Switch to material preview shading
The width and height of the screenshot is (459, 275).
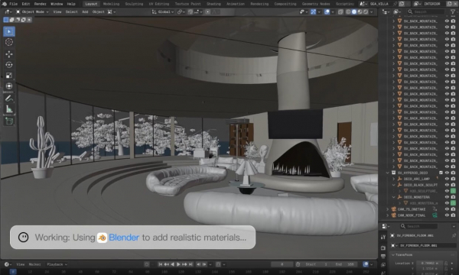(360, 11)
